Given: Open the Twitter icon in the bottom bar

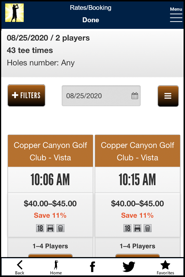Looking at the screenshot, I should (x=129, y=266).
